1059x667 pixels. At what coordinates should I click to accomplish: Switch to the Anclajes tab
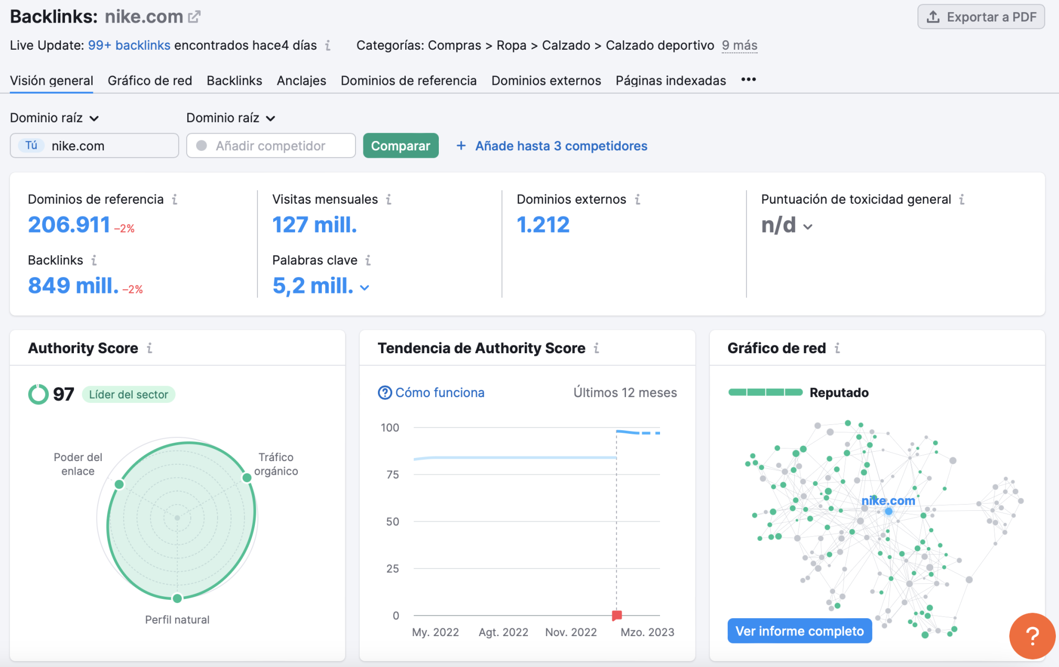point(301,80)
